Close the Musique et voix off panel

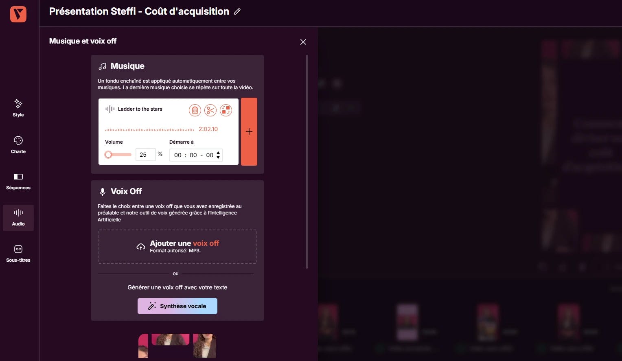click(x=303, y=42)
